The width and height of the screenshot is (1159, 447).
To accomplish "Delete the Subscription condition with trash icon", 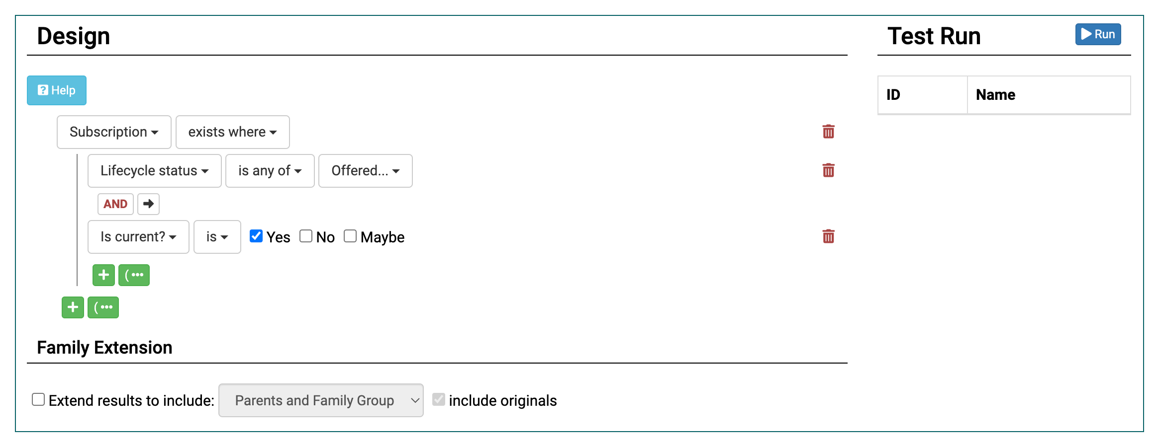I will tap(828, 132).
